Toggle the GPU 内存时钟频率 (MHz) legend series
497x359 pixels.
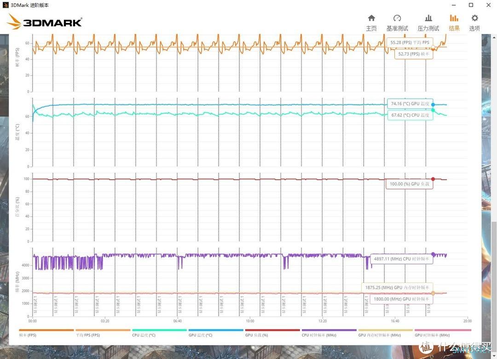[x=386, y=333]
